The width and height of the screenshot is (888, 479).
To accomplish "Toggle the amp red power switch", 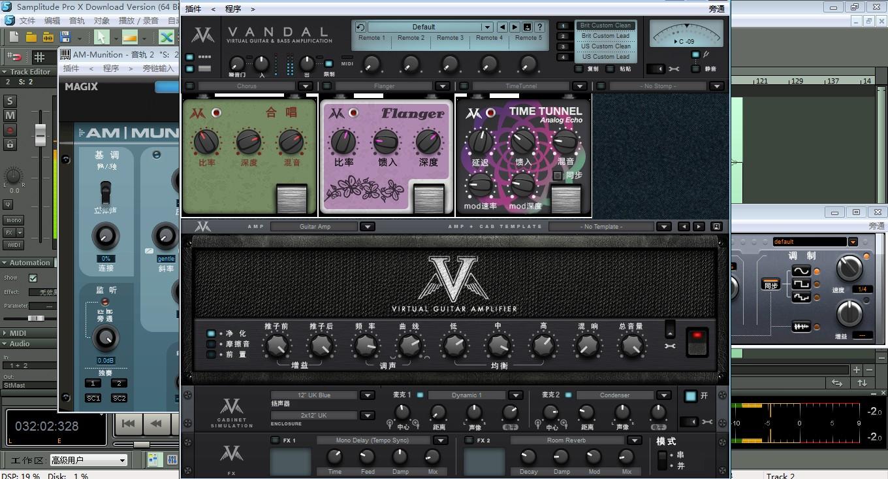I will [x=697, y=341].
